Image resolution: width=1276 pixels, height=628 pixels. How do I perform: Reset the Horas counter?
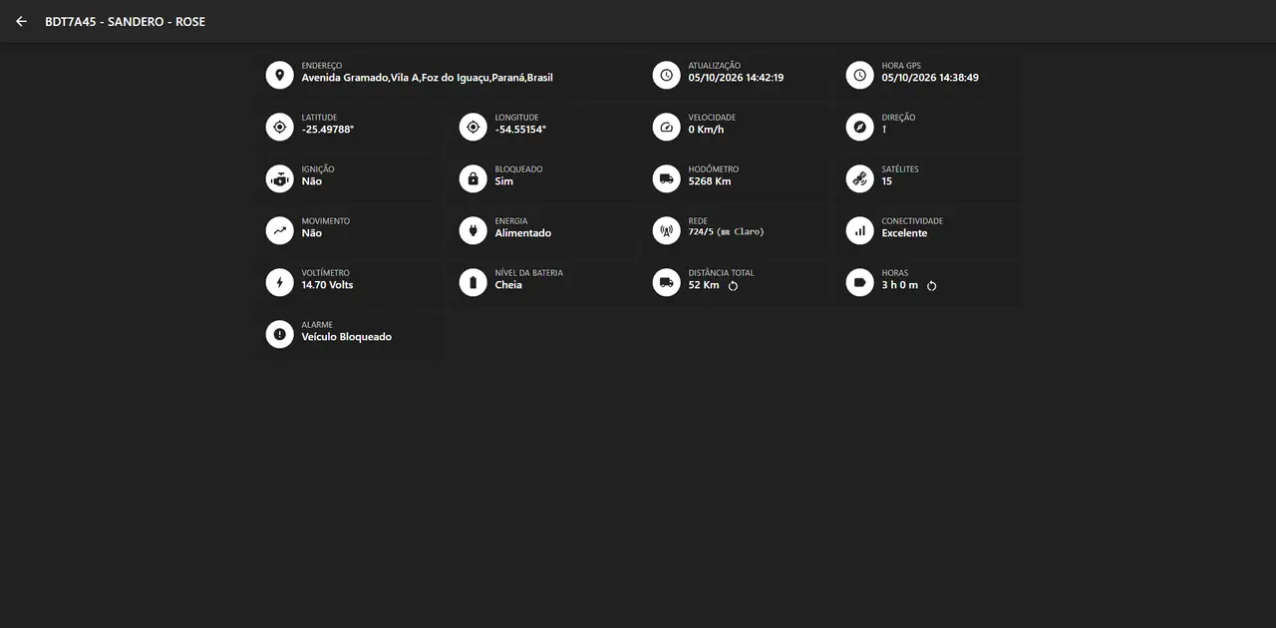tap(932, 286)
